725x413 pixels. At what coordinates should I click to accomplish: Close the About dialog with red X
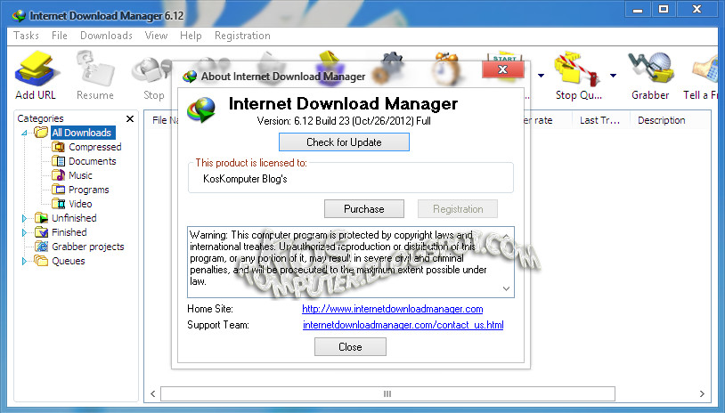tap(503, 69)
